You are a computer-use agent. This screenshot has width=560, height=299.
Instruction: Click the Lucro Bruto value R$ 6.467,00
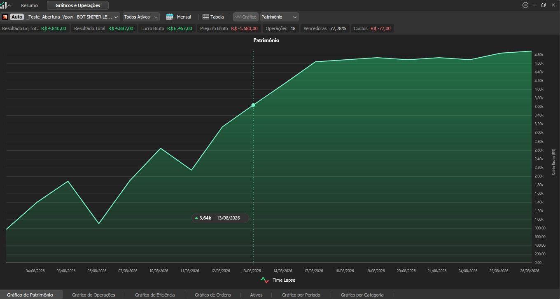point(180,28)
